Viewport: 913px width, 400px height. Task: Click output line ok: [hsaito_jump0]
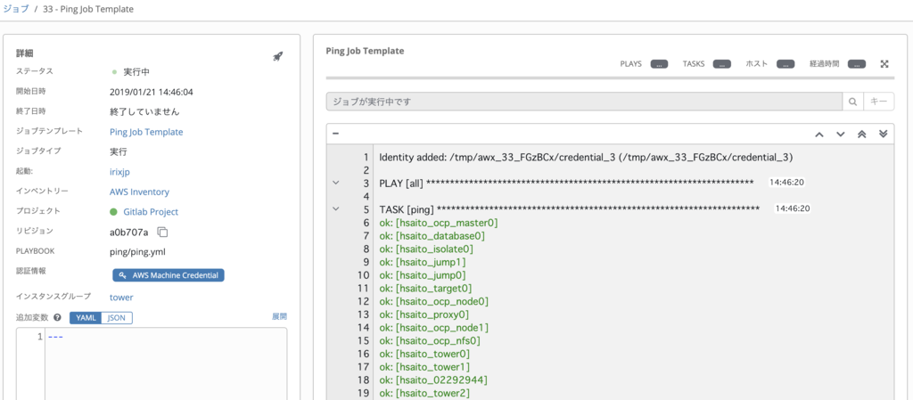point(422,275)
